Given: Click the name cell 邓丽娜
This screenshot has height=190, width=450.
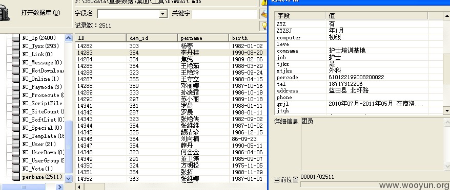Looking at the screenshot, I should pos(190,86).
